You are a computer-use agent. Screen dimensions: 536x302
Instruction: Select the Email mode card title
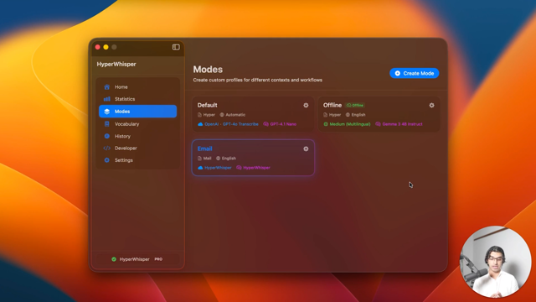tap(204, 148)
